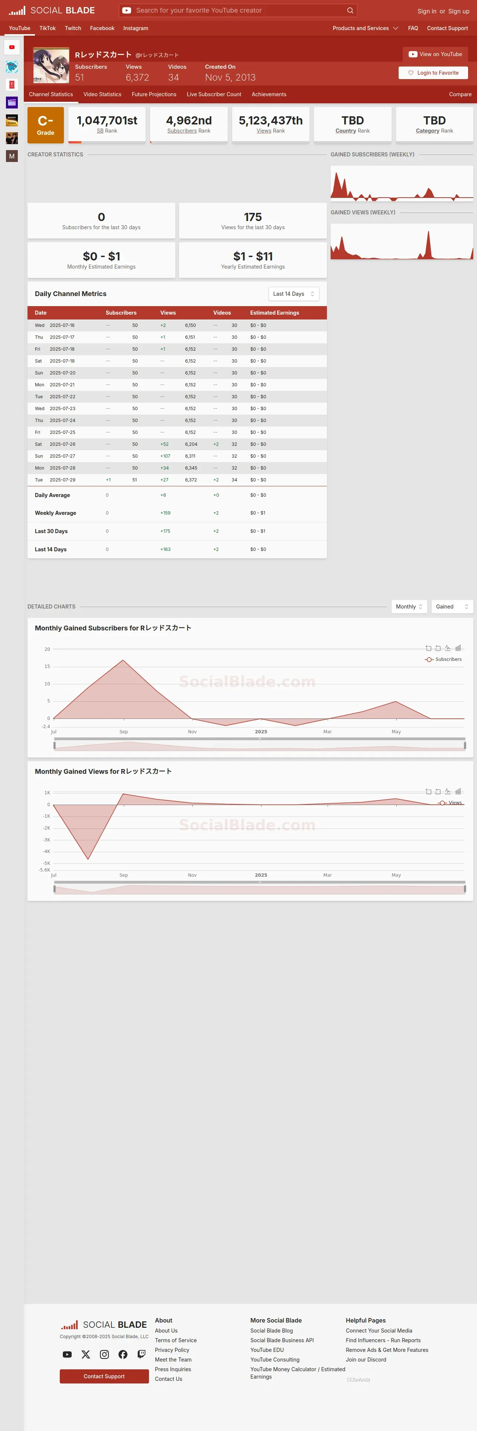Image resolution: width=477 pixels, height=1431 pixels.
Task: Expand Products and Services menu
Action: 366,28
